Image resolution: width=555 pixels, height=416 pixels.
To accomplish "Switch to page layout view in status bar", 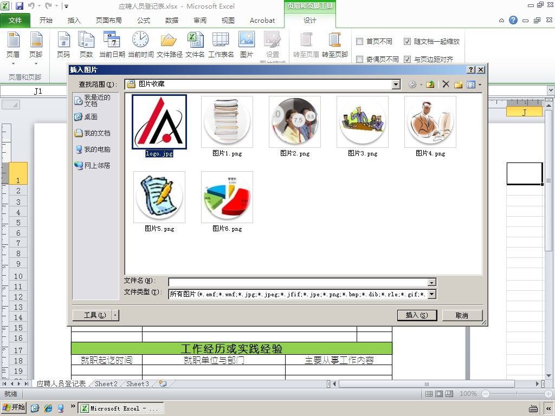I will [439, 394].
